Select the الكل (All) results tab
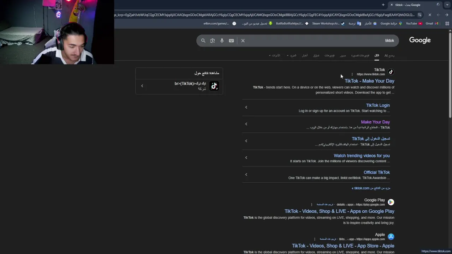 tap(377, 55)
